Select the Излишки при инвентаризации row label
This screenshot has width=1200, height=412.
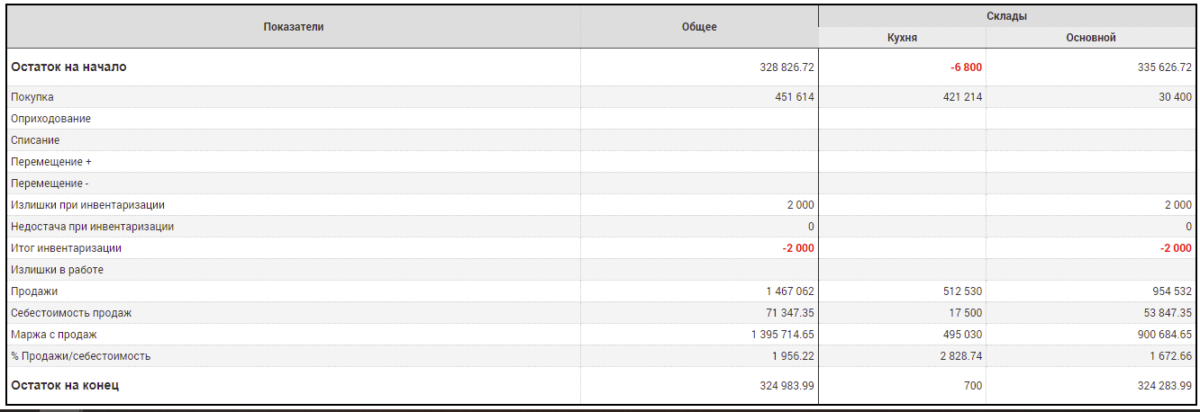[87, 205]
